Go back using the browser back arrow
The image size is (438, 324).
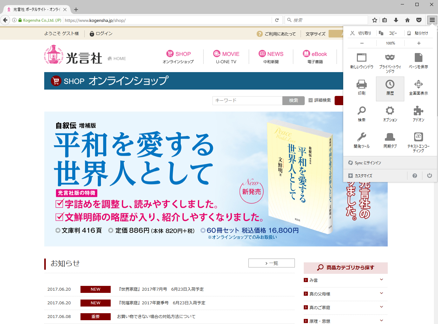tap(5, 20)
